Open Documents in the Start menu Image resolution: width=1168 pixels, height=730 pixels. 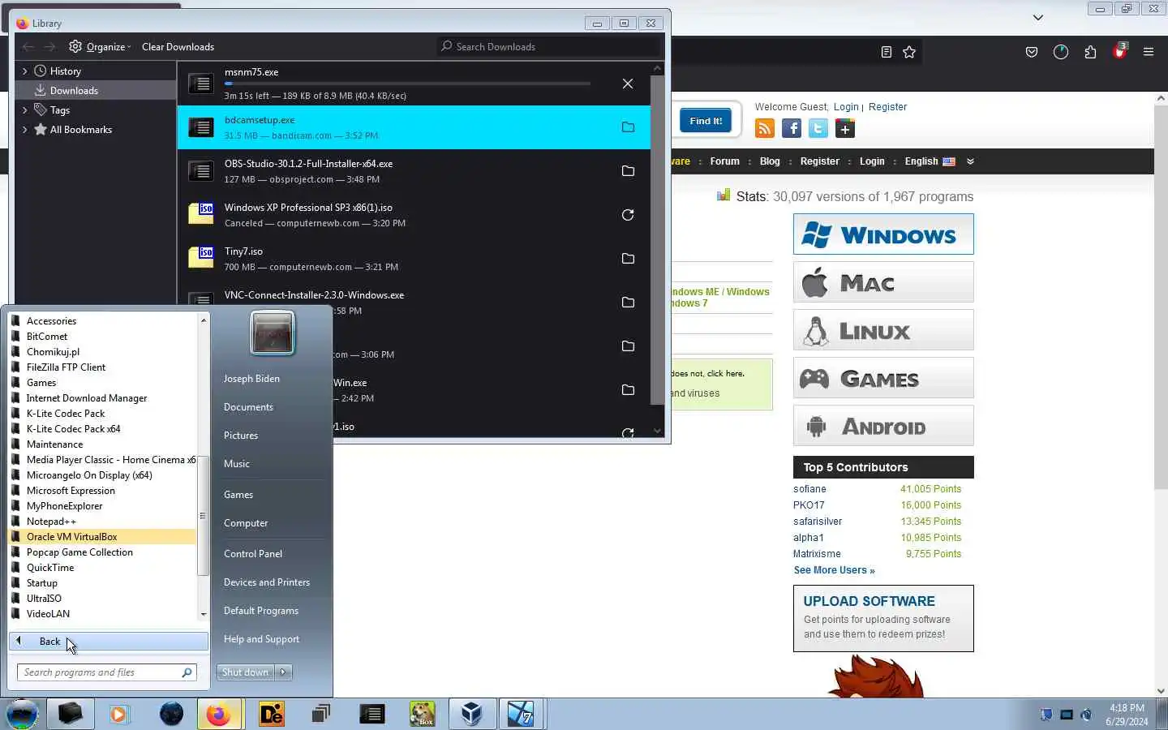click(248, 407)
